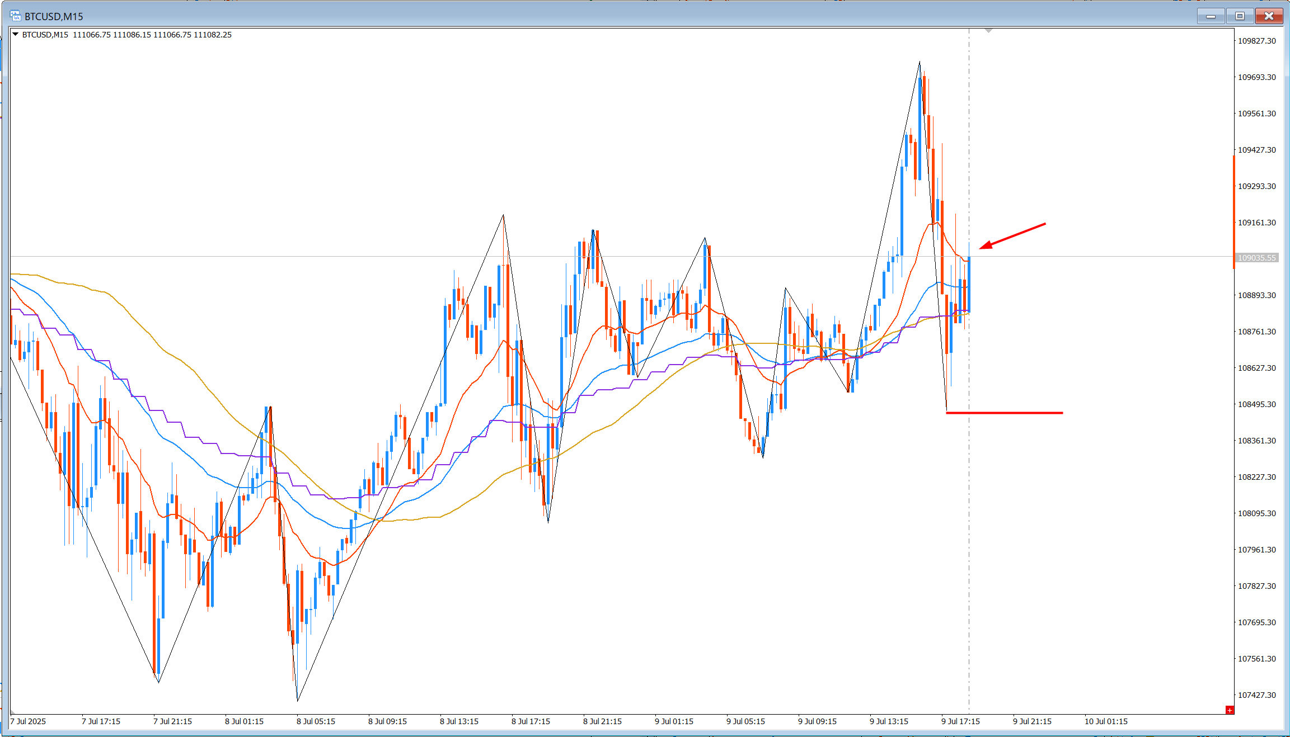The image size is (1290, 737).
Task: Click price scale label 109693.30
Action: click(x=1257, y=77)
